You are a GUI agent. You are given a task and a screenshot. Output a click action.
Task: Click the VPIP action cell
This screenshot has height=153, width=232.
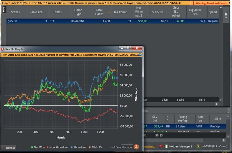point(199,127)
